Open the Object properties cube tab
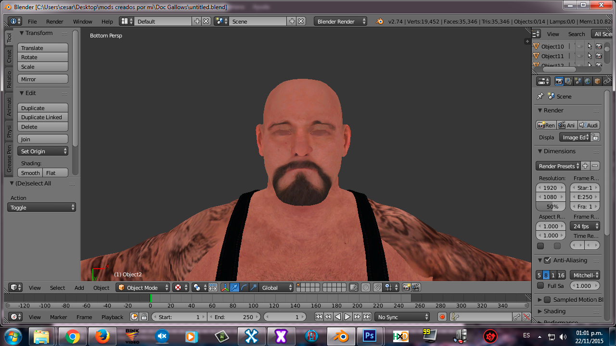Image resolution: width=616 pixels, height=346 pixels. [x=597, y=81]
